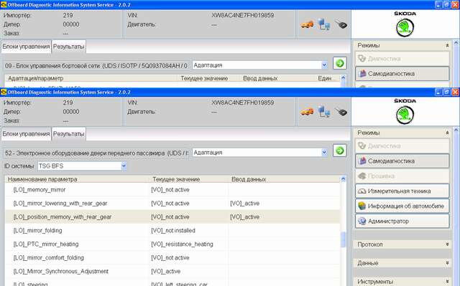Click the ignition key icon in the front window

[341, 112]
